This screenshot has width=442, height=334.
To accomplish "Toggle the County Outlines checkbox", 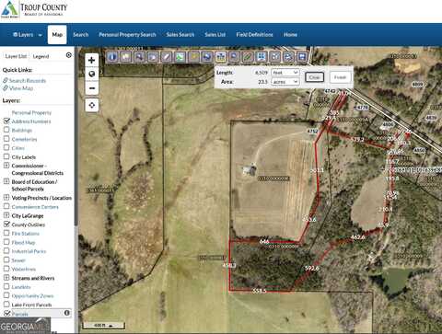I will click(6, 225).
